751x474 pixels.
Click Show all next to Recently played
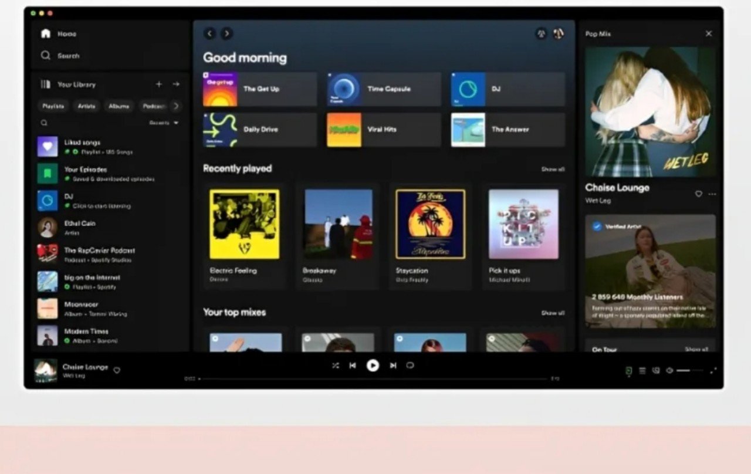point(553,169)
